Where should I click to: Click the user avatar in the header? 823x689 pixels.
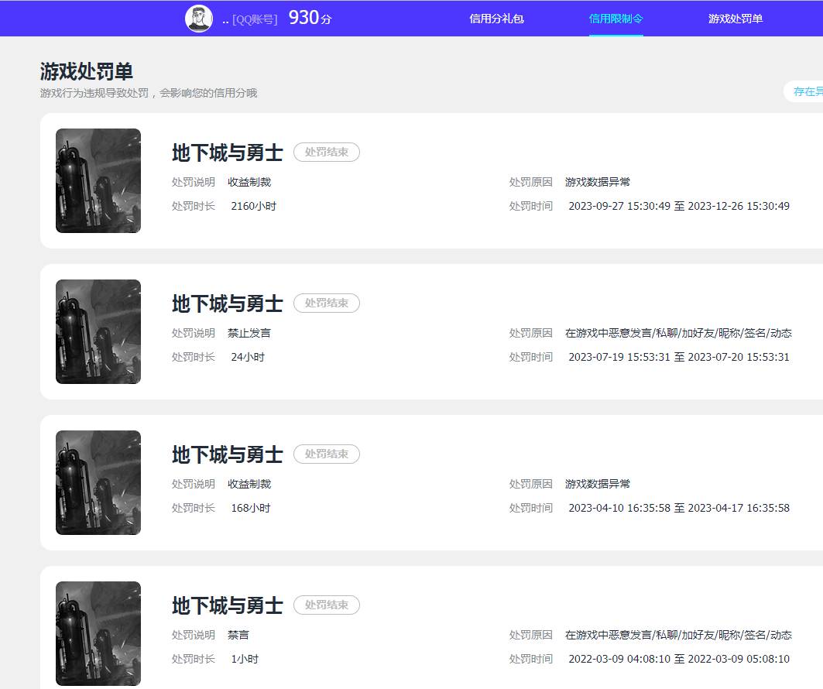(199, 19)
